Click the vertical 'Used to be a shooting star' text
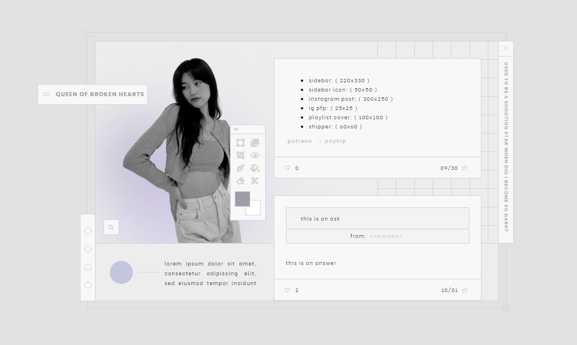 pos(506,147)
